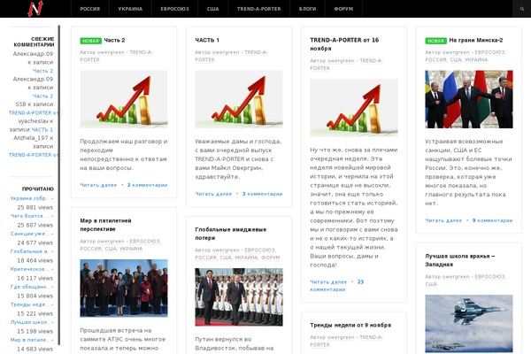Click chart thumbnail of Часть 2 post

click(124, 99)
